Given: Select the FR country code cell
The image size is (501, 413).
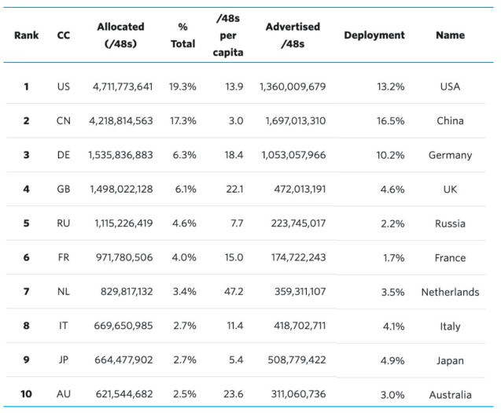Looking at the screenshot, I should [63, 257].
